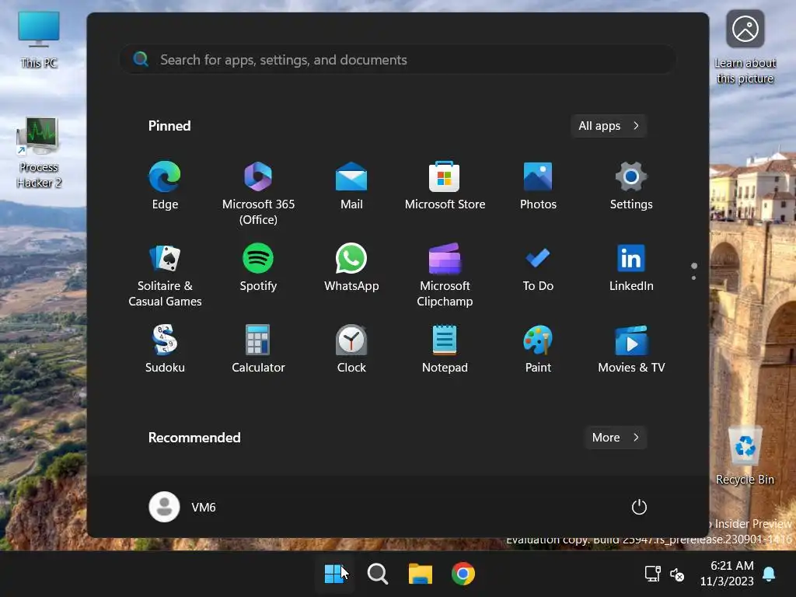Select Process Hacker 2 desktop shortcut
796x597 pixels.
point(39,152)
